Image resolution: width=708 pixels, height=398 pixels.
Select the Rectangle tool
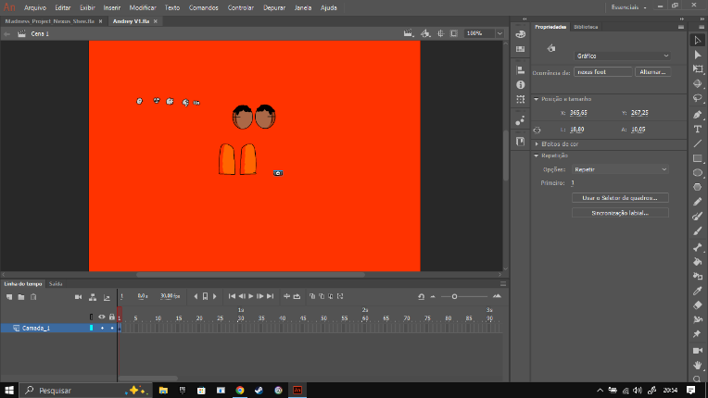[698, 158]
